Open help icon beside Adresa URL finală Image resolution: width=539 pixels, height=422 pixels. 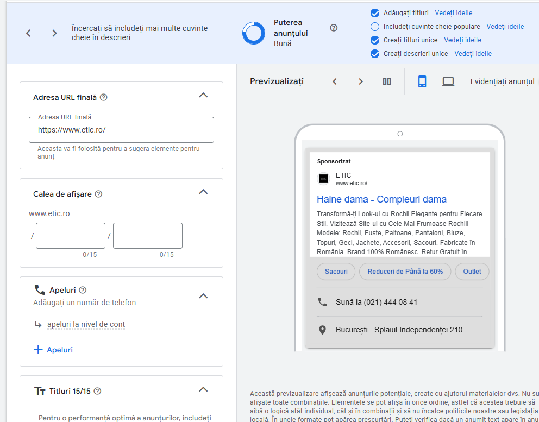pos(104,98)
